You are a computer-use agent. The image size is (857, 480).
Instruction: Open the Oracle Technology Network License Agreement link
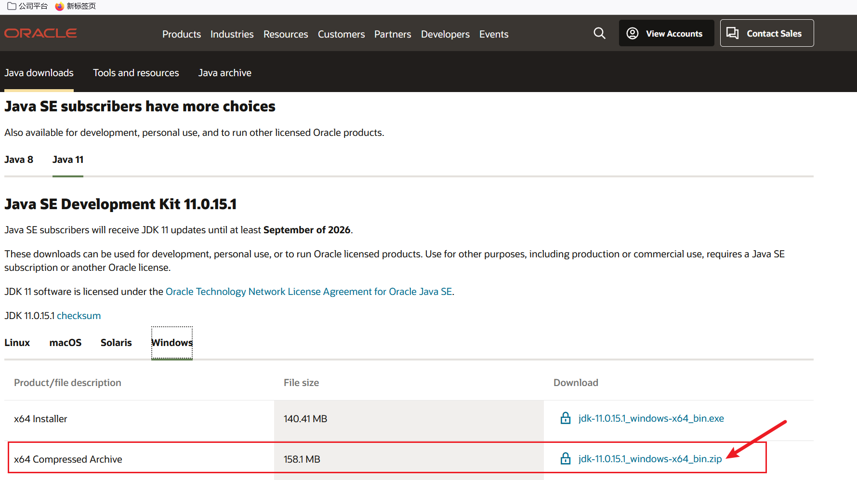point(309,292)
